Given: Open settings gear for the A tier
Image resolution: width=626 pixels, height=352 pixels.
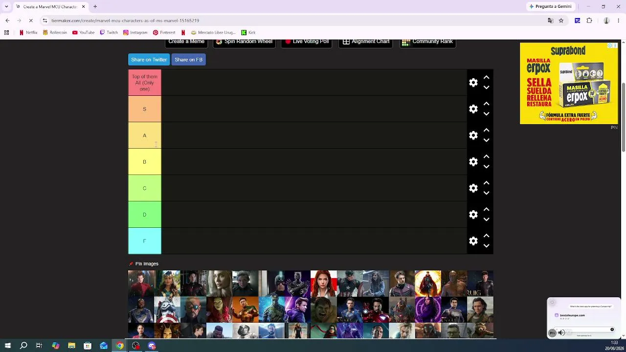Looking at the screenshot, I should pos(473,135).
